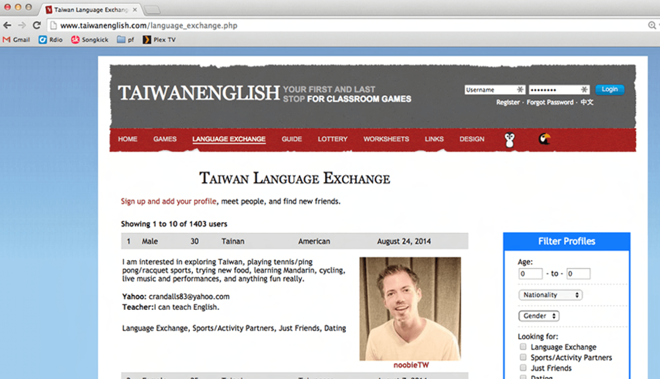Open the Gmail bookmark
Image resolution: width=660 pixels, height=379 pixels.
point(16,40)
